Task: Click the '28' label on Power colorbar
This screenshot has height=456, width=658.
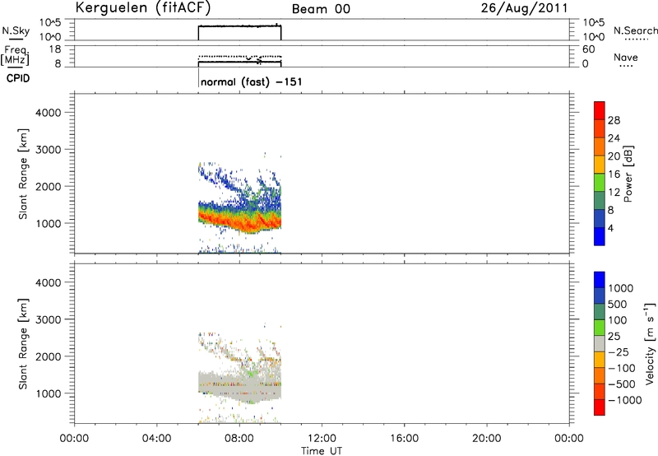Action: point(614,120)
